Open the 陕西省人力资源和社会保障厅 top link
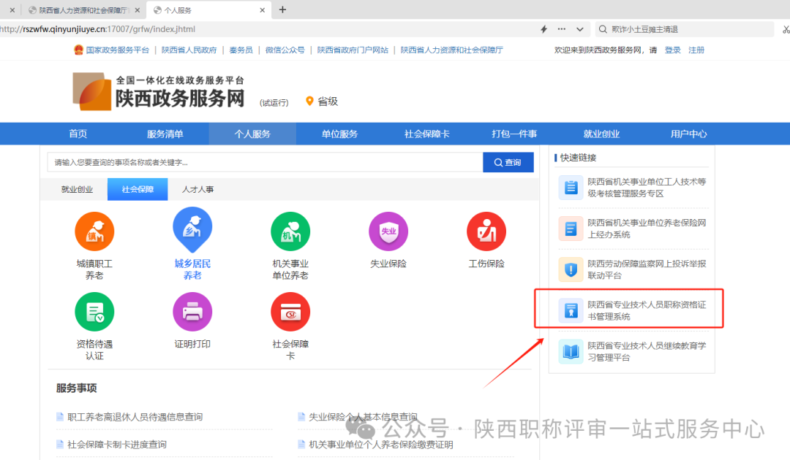 (x=451, y=50)
